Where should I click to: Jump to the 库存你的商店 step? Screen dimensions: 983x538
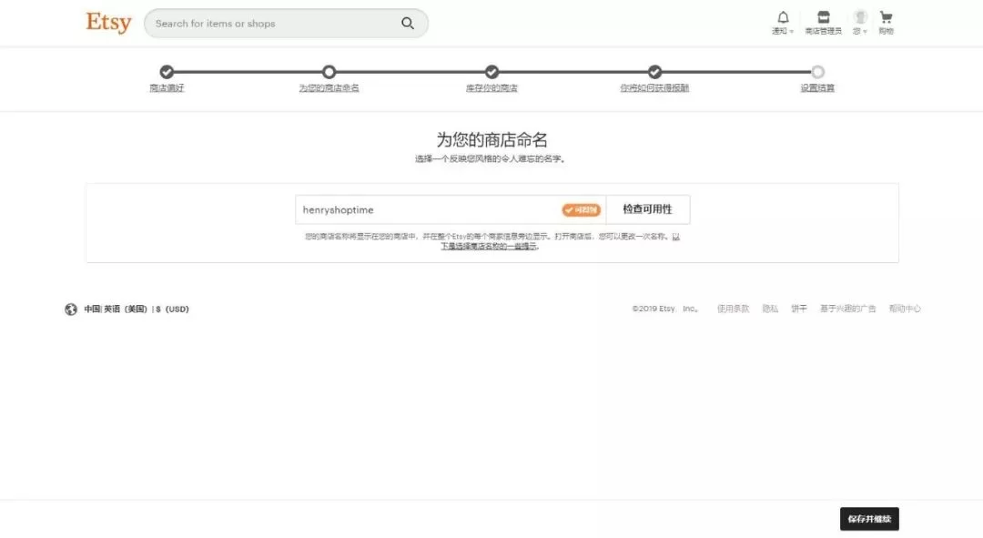(491, 87)
